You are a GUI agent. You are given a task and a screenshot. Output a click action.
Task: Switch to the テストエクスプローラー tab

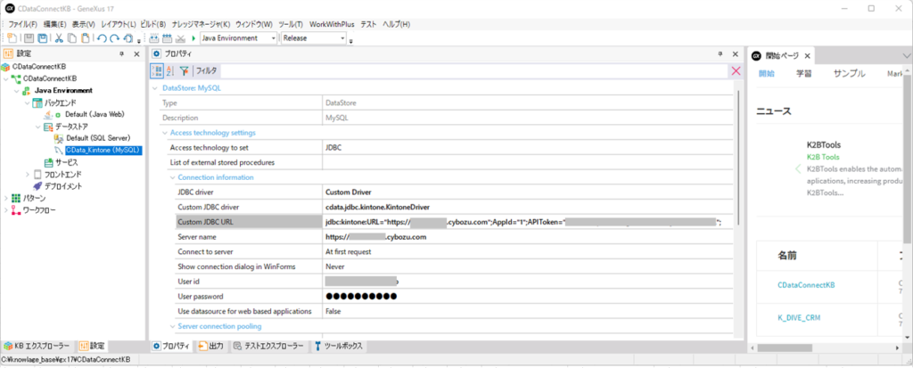click(268, 346)
